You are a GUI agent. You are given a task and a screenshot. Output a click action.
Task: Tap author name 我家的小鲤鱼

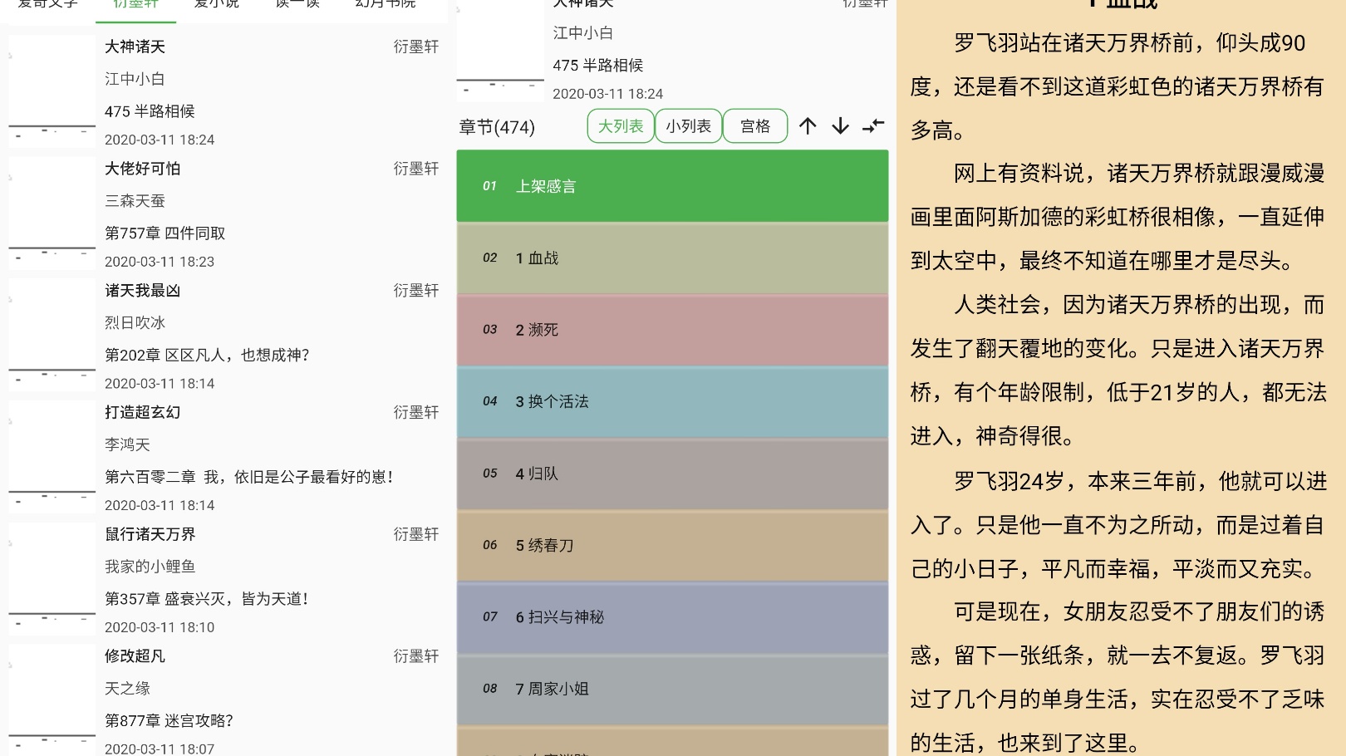150,567
